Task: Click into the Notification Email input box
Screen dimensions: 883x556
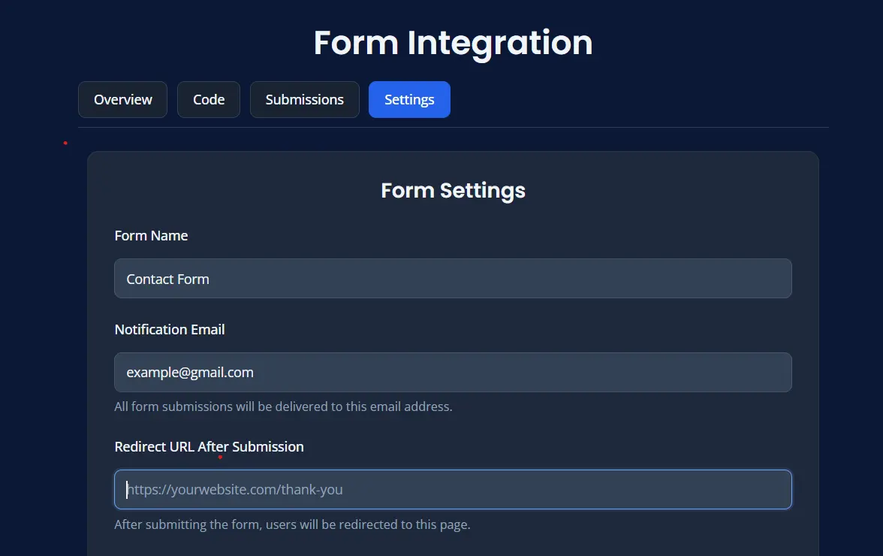Action: (453, 373)
